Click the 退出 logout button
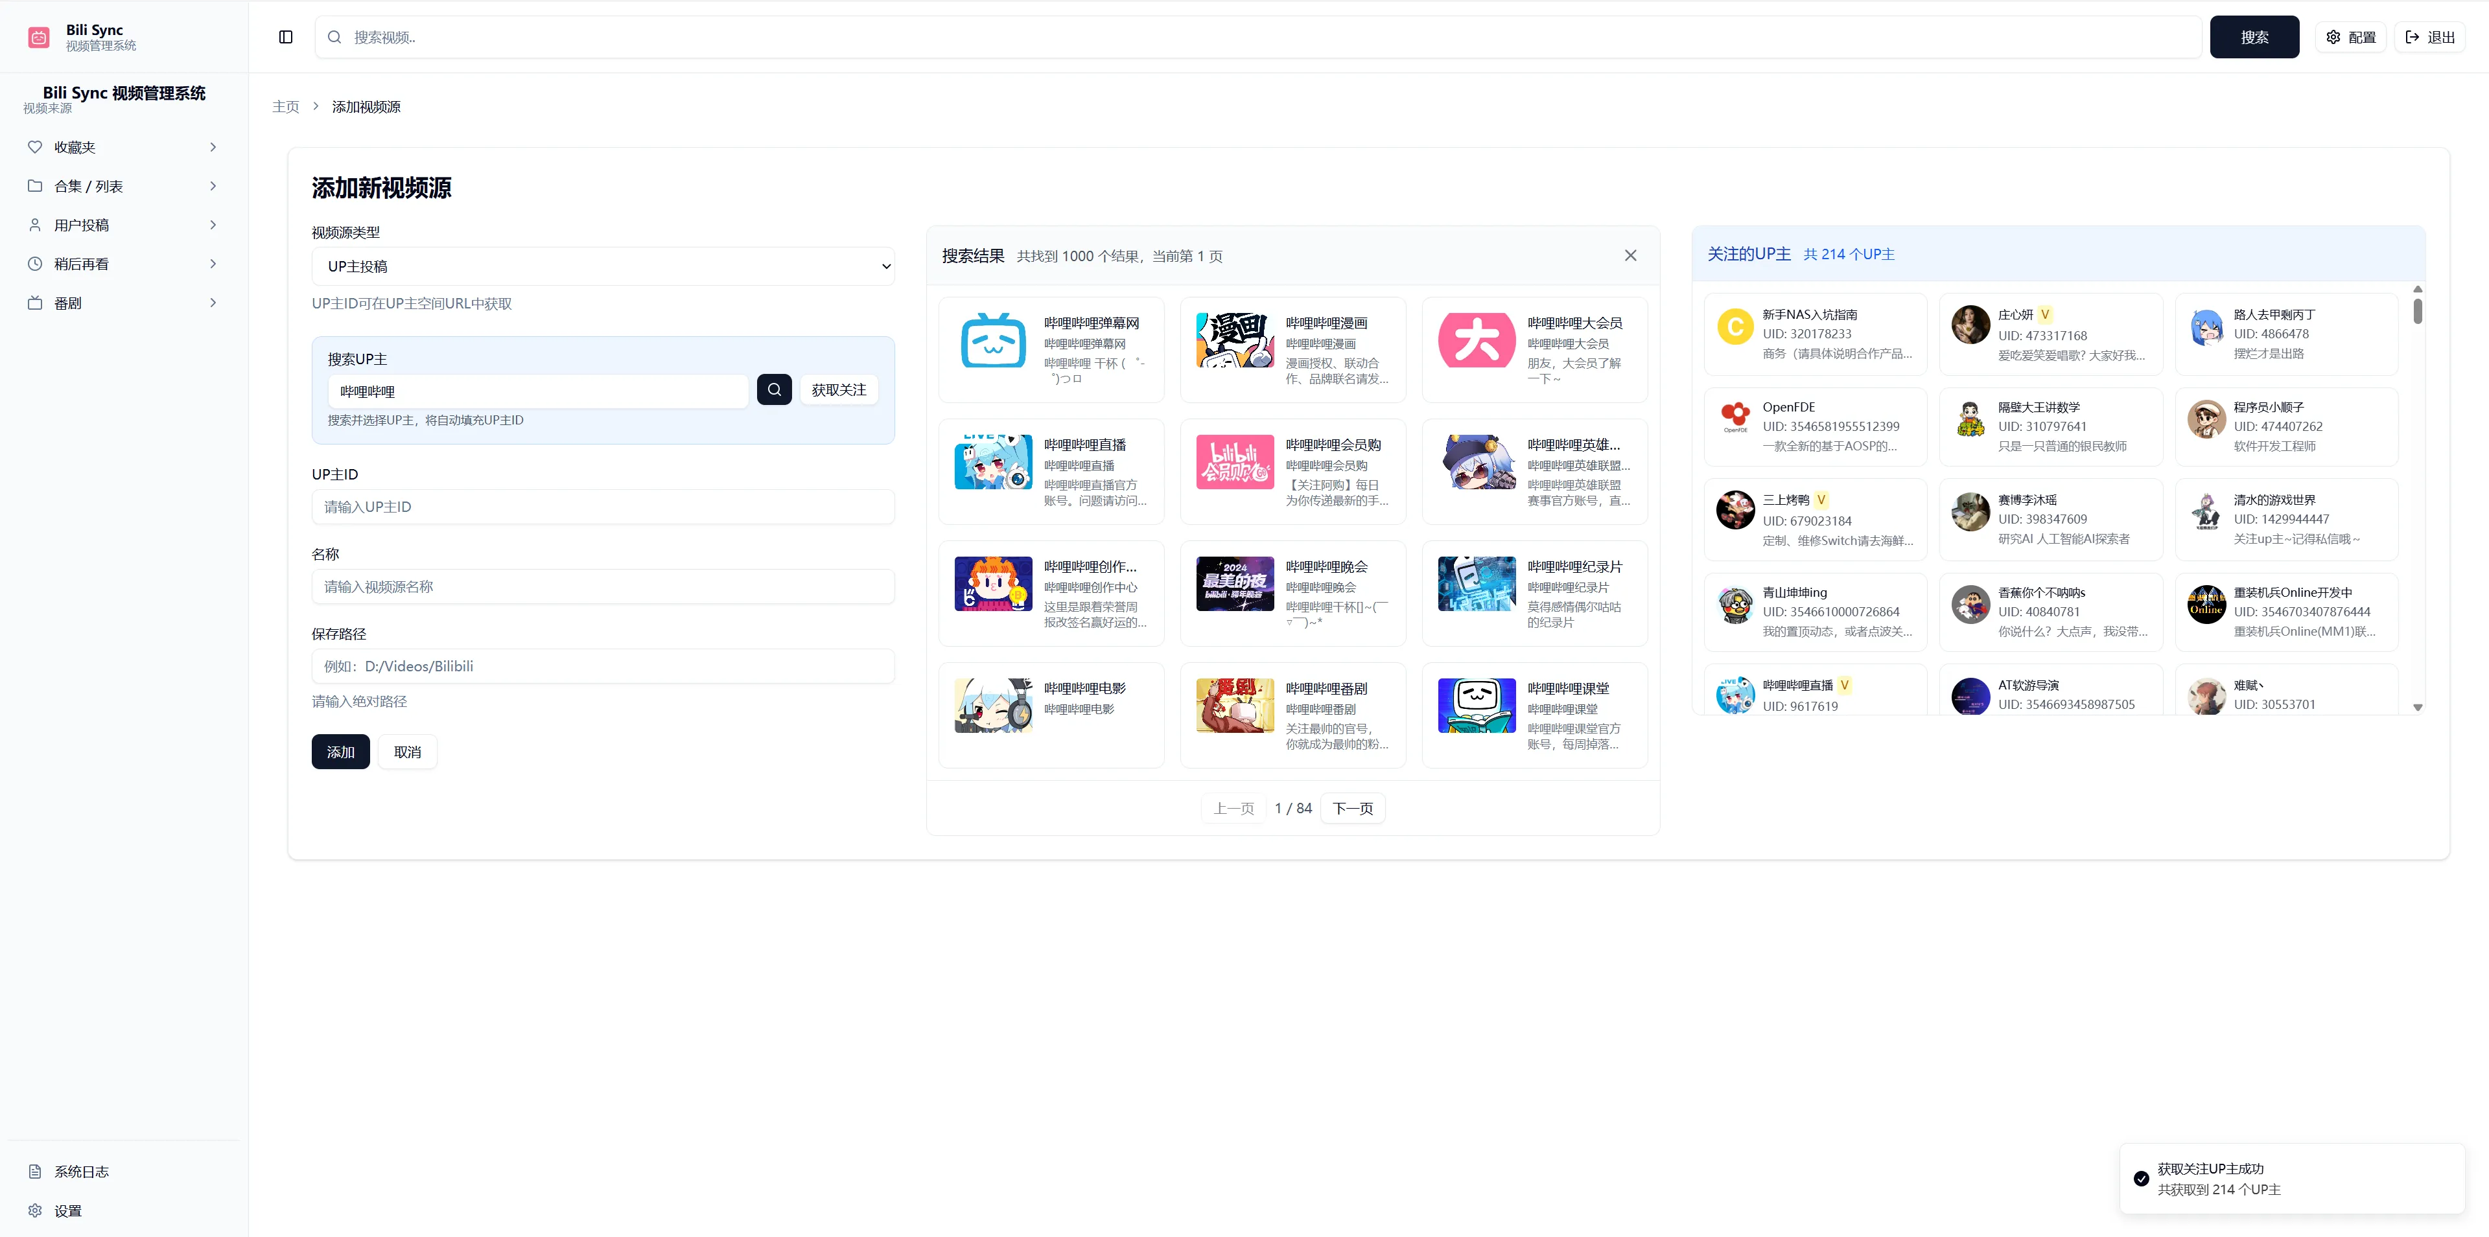This screenshot has height=1237, width=2489. (2430, 37)
